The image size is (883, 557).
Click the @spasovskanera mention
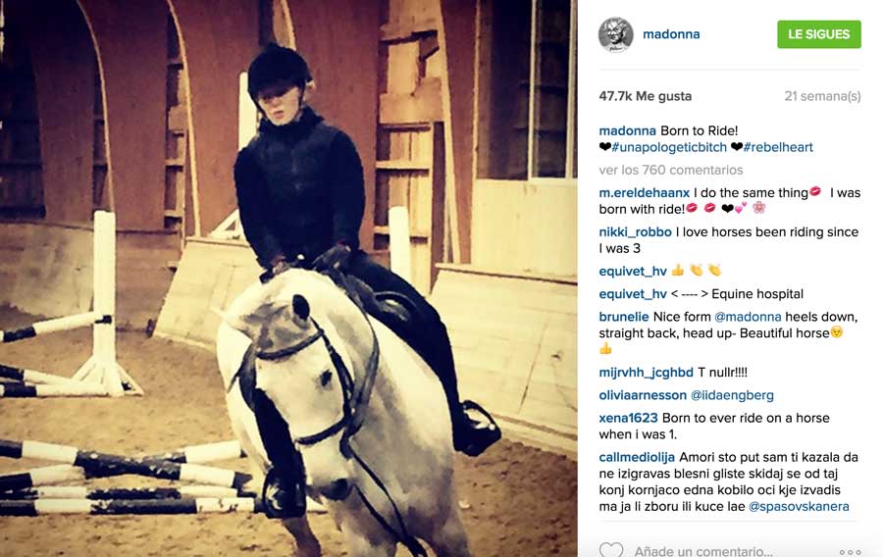click(x=799, y=506)
